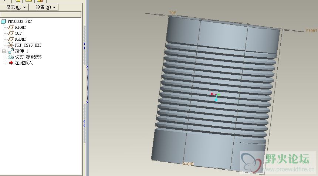Select the PRT0003.PRT part icon in tree
Image resolution: width=318 pixels, height=176 pixels.
pos(3,21)
